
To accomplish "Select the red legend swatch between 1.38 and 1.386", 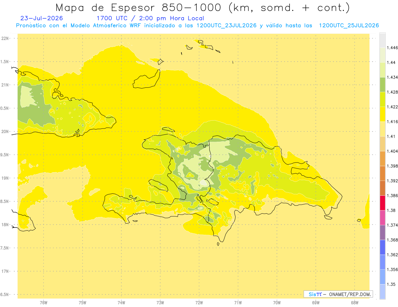I will tap(382, 203).
